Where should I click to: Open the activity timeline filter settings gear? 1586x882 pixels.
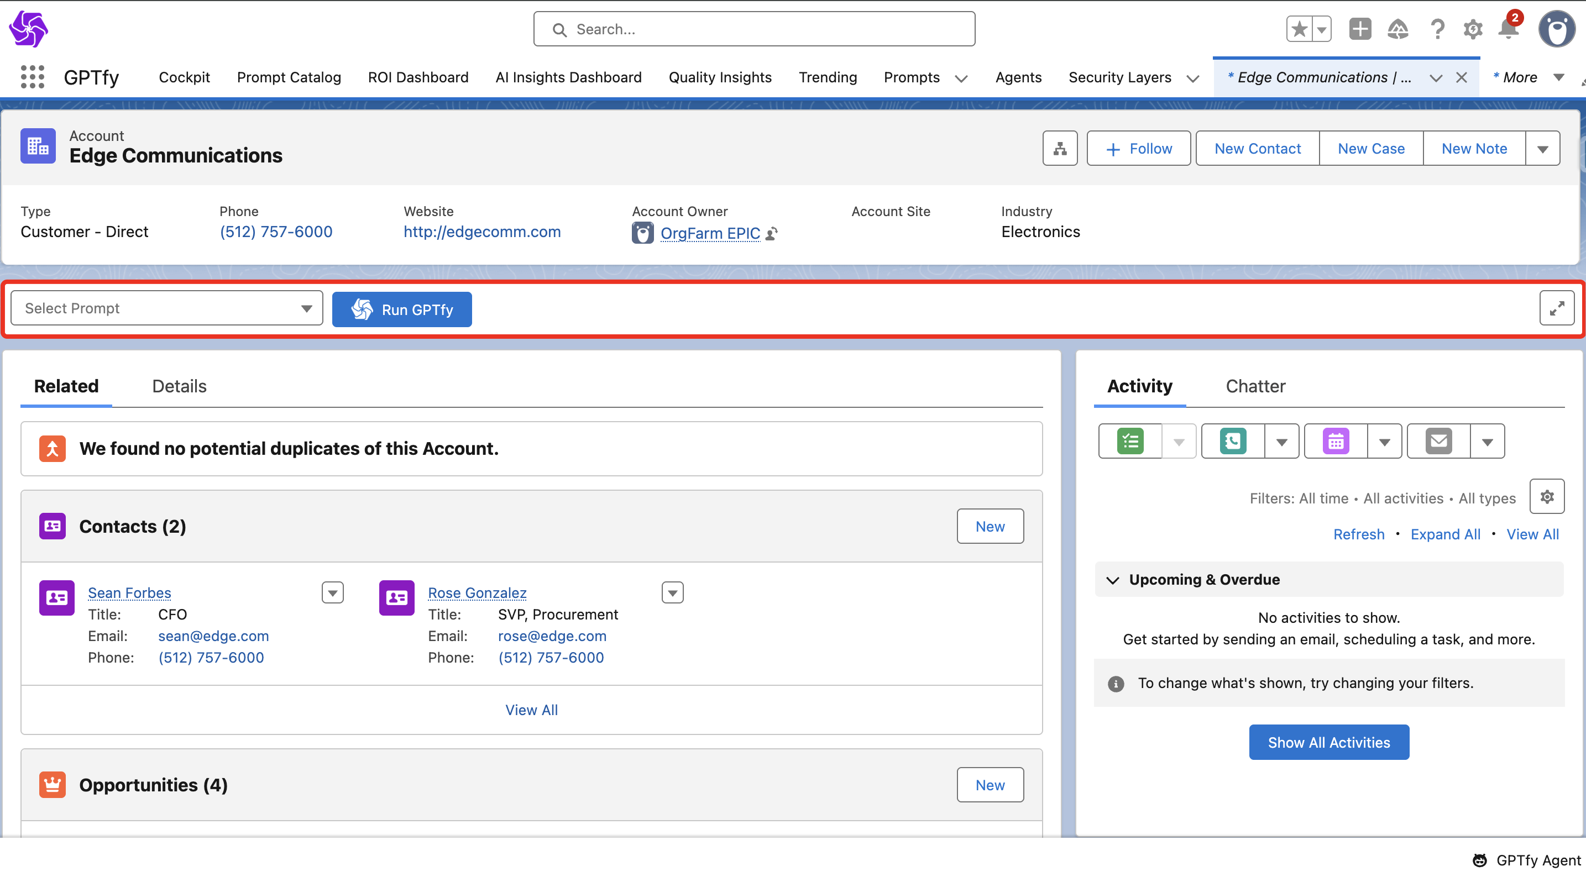coord(1547,497)
